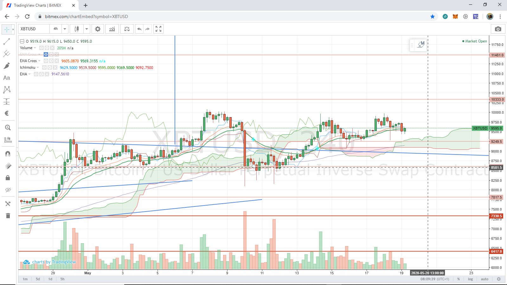
Task: Expand the EMA 9147 indicator menu arrow
Action: tap(29, 74)
